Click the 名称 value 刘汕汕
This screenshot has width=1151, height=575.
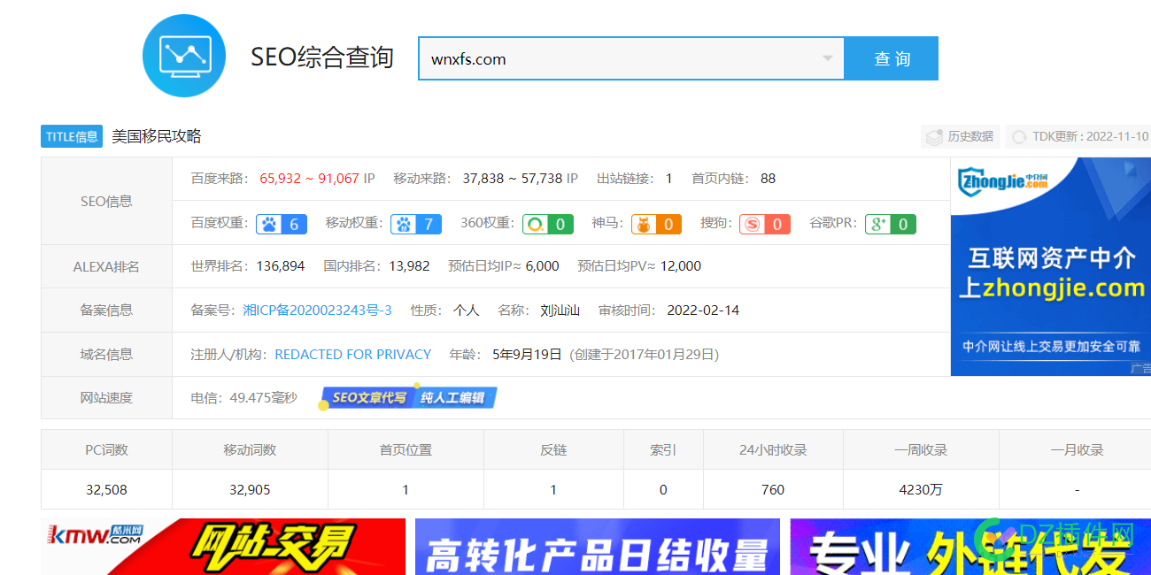(560, 310)
